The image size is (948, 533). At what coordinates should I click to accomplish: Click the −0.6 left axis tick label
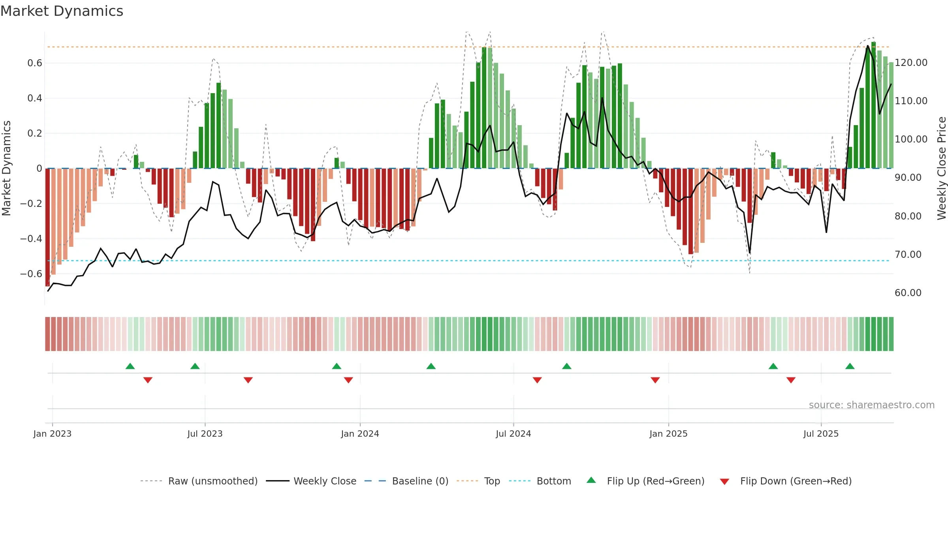click(31, 274)
